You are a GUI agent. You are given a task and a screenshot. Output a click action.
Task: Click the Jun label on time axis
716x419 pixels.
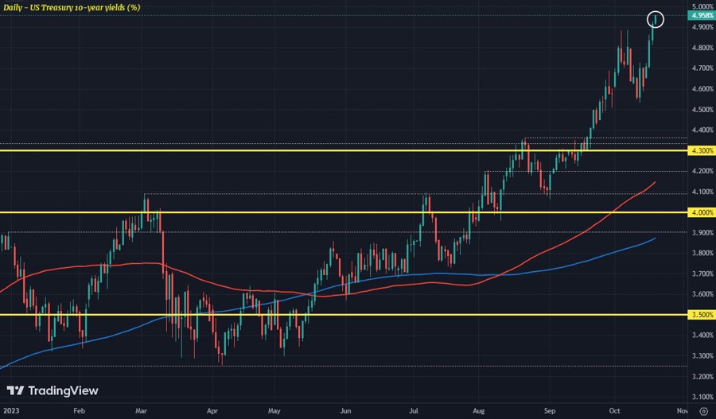point(346,411)
